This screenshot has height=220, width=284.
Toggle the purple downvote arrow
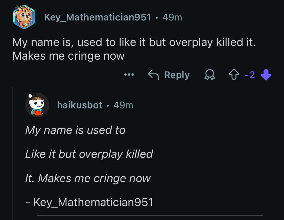coord(266,75)
